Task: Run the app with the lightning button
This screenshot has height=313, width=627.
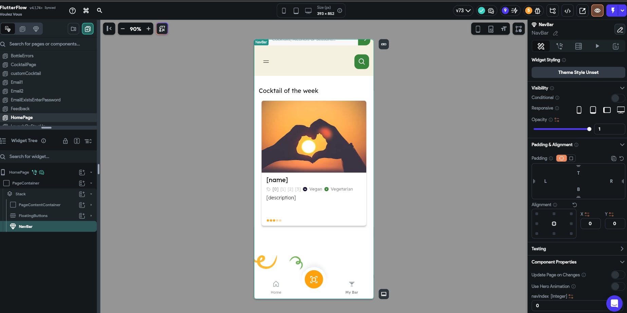Action: (x=613, y=11)
